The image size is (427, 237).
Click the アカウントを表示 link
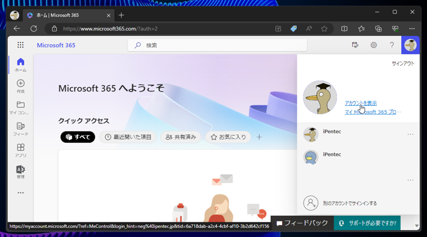361,103
